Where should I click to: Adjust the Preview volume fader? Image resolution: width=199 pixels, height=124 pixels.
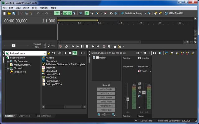(x=128, y=99)
